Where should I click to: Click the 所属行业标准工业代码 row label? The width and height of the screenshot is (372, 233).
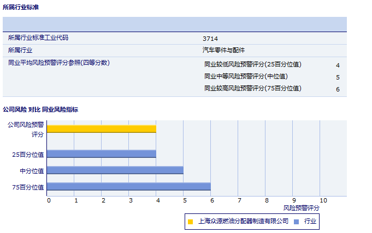[x=38, y=38]
